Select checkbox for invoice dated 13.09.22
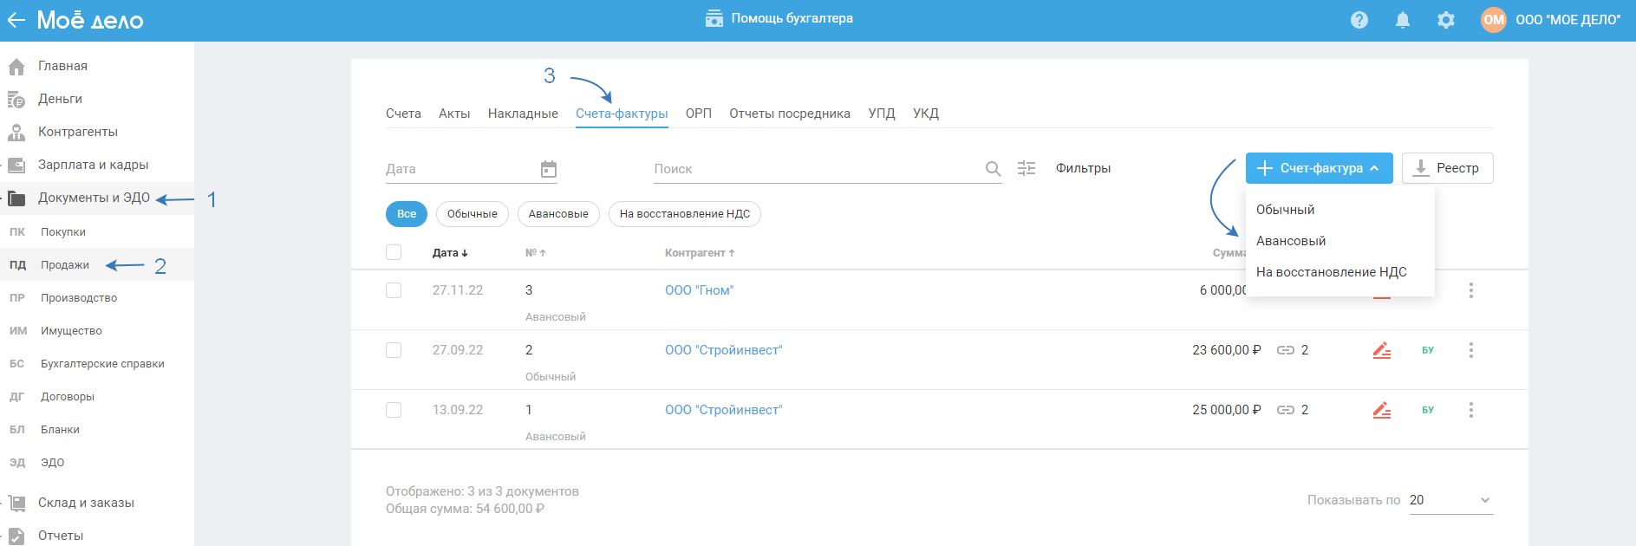The width and height of the screenshot is (1636, 546). coord(394,410)
